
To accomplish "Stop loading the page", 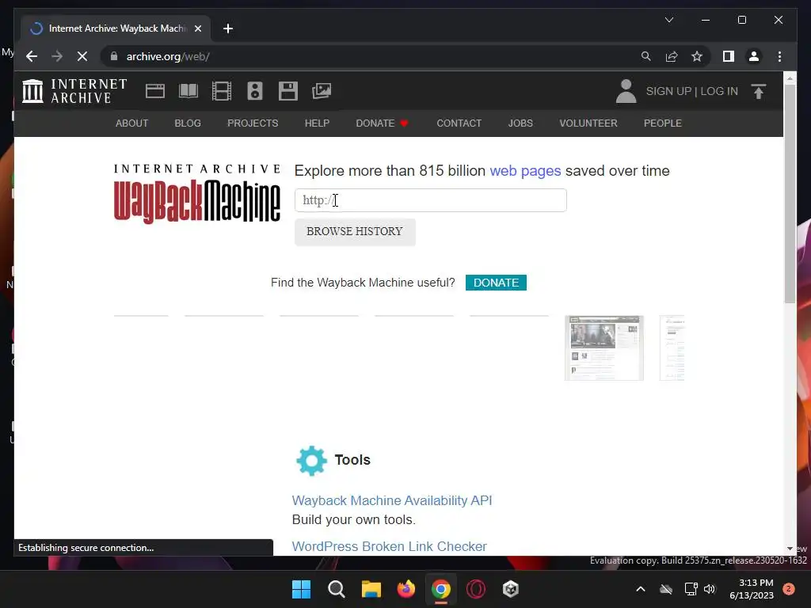I will point(82,56).
